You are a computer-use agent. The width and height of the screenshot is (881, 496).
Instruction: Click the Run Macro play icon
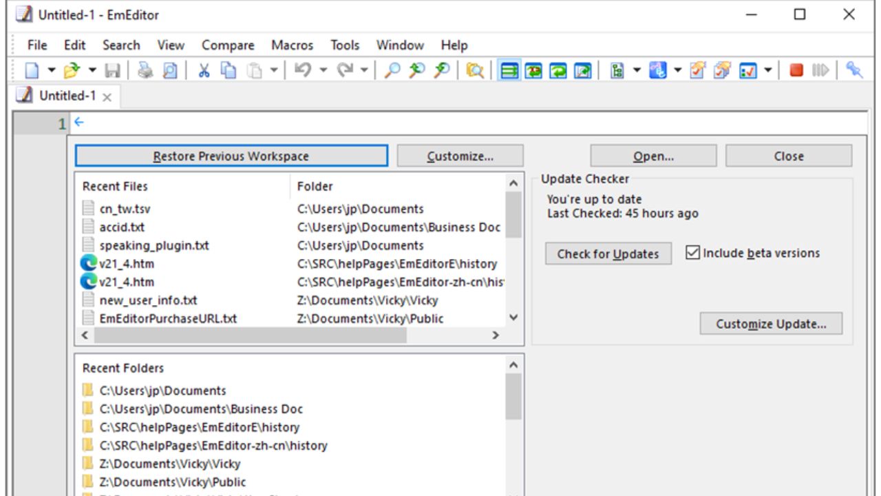click(820, 70)
